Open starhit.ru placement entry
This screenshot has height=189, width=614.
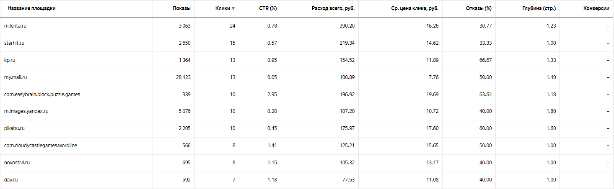(x=14, y=43)
